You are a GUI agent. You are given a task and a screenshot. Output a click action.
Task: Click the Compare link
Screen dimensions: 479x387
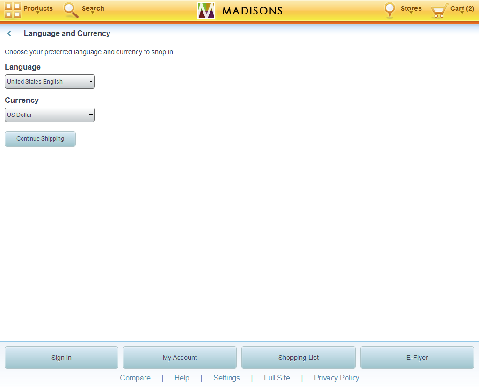click(135, 378)
